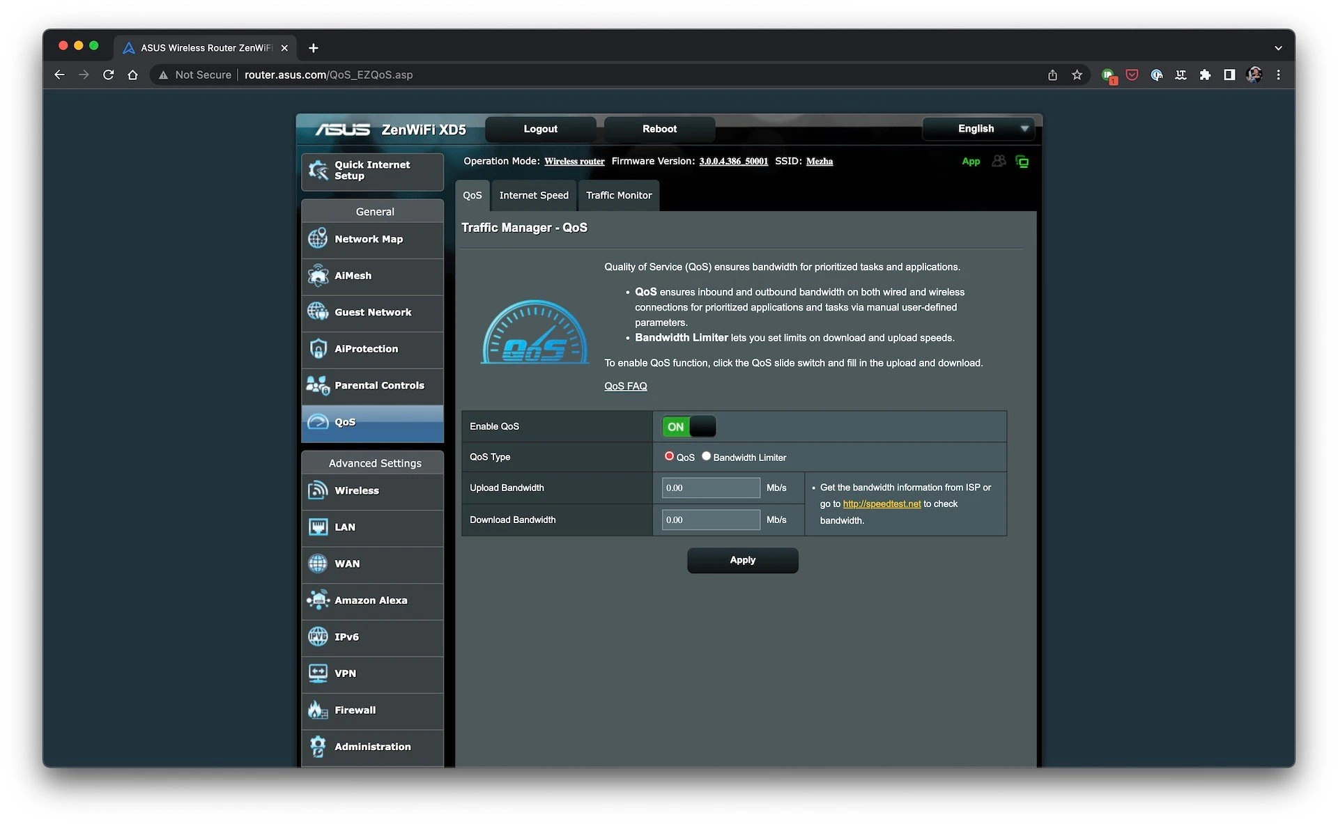Screen dimensions: 1338x824
Task: Click the firmware version 3.0.0.4.386_50001 link
Action: [x=733, y=162]
